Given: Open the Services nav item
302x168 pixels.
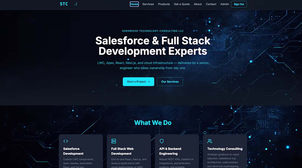Looking at the screenshot, I should tap(148, 4).
